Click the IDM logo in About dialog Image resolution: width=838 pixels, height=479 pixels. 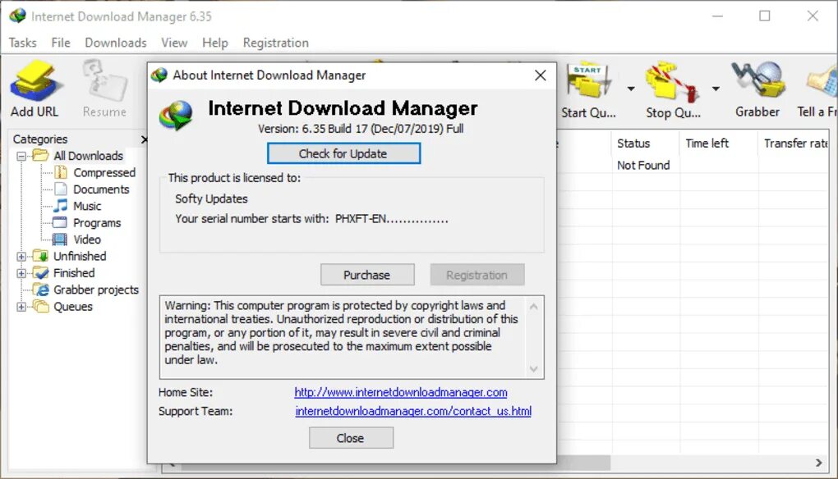176,116
